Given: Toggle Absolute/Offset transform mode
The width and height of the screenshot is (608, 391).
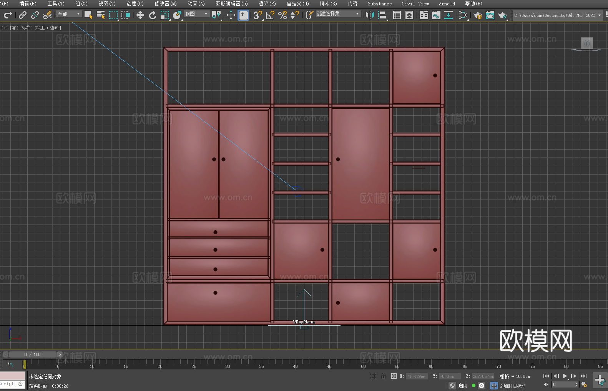Looking at the screenshot, I should [394, 376].
